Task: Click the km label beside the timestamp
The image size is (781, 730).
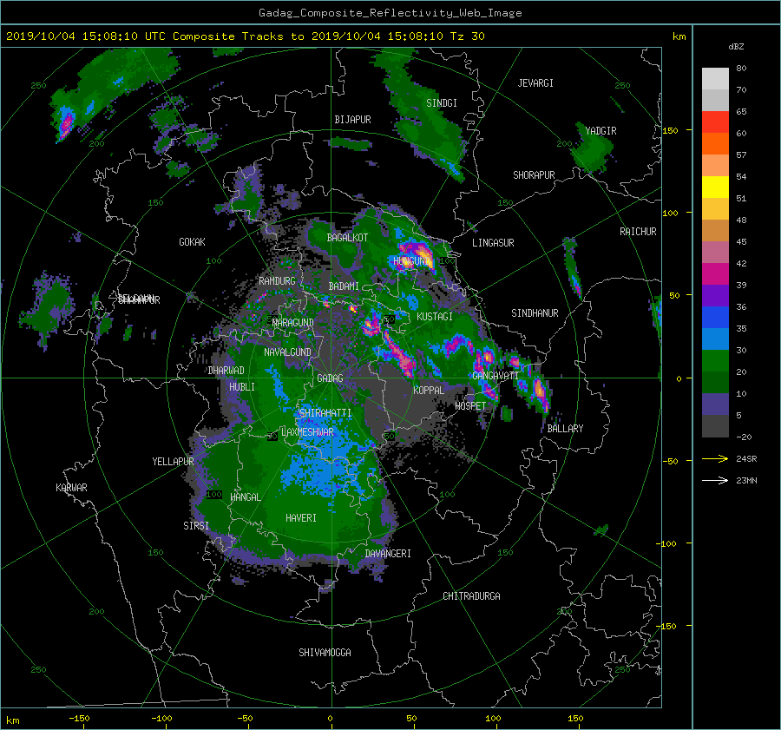Action: point(679,36)
